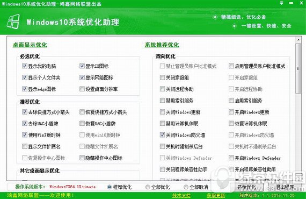Check 显示文件扩展名 option
This screenshot has height=199, width=306.
25,146
